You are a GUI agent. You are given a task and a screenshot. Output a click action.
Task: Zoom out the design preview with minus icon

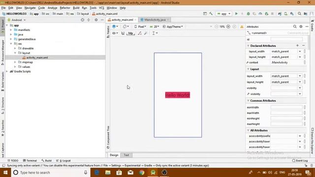pos(217,27)
